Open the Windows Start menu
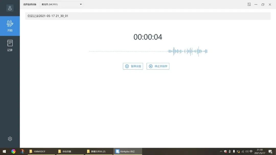 click(x=4, y=151)
